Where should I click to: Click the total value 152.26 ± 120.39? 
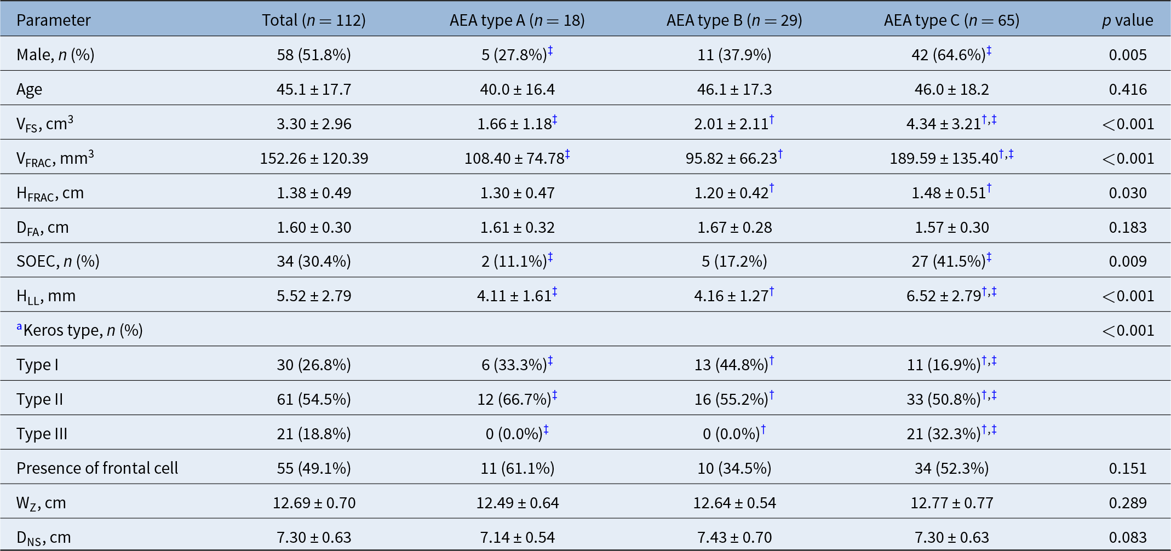(x=314, y=158)
